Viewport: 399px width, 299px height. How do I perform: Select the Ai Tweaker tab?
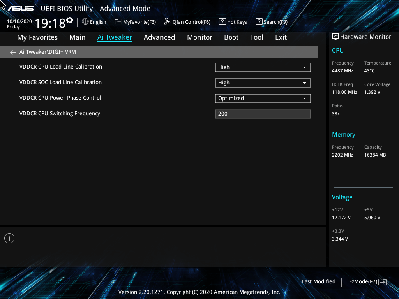click(115, 37)
